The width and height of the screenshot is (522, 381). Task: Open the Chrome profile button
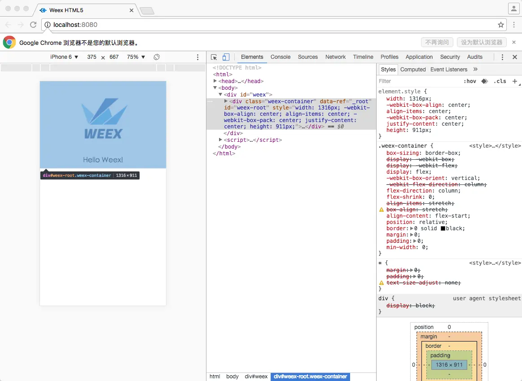513,9
